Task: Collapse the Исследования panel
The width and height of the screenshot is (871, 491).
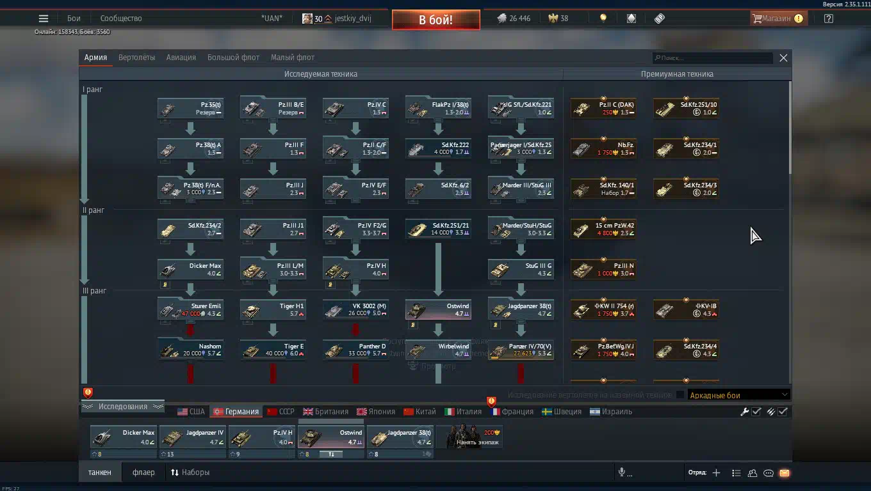Action: [123, 407]
